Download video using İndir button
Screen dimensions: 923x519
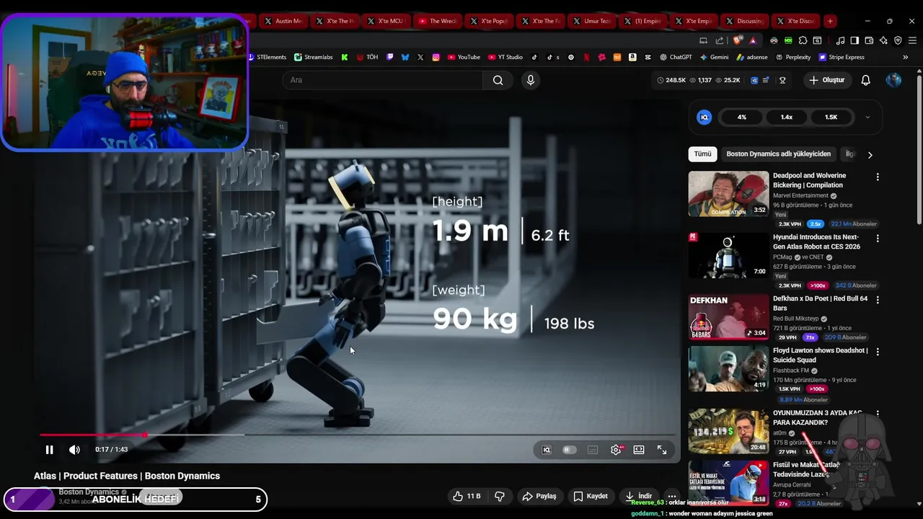click(x=639, y=496)
